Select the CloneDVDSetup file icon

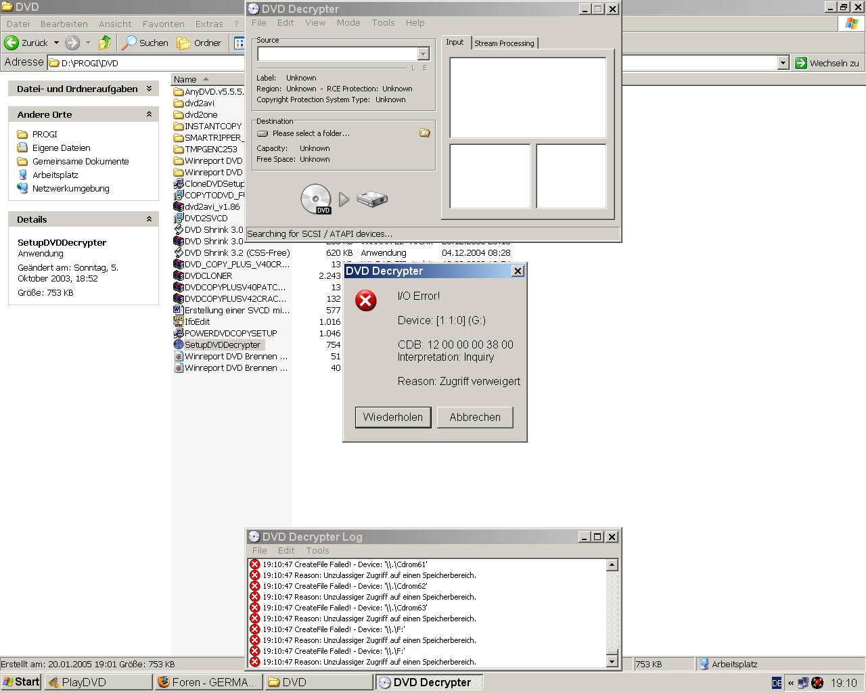(179, 183)
